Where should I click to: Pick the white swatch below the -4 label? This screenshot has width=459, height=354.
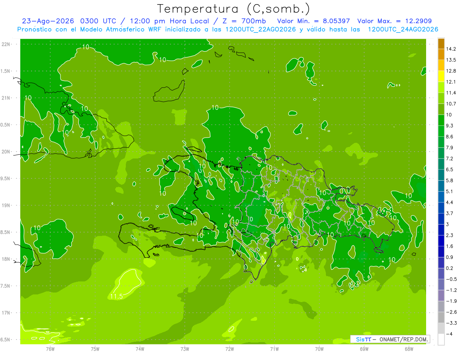pos(441,339)
